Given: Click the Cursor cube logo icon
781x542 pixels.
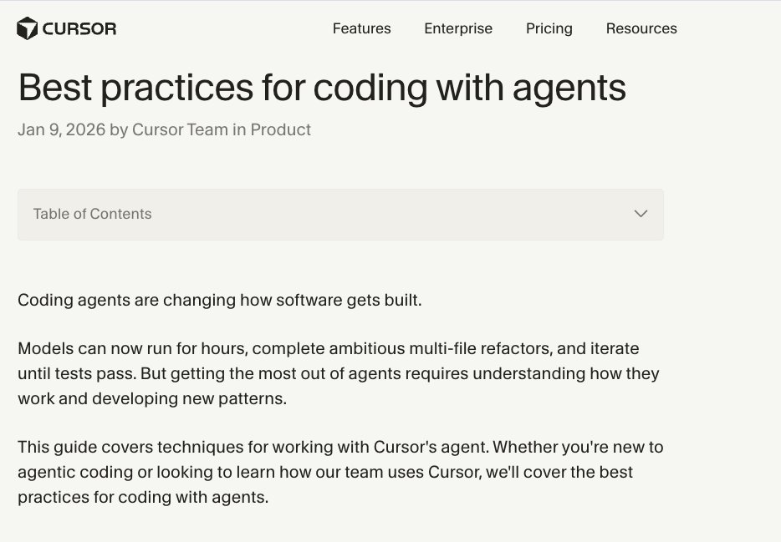Looking at the screenshot, I should (27, 28).
